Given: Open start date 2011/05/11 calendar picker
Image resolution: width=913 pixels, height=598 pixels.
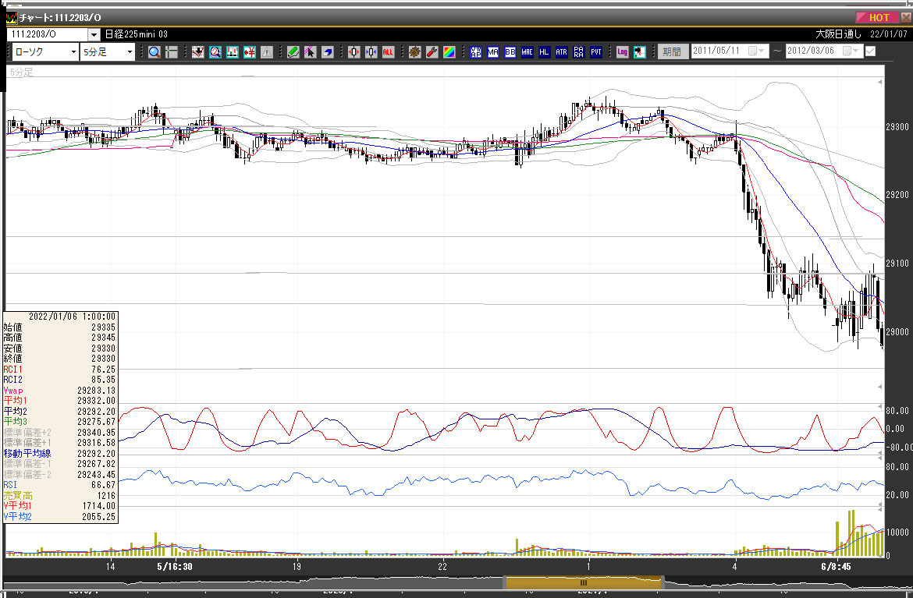Looking at the screenshot, I should tap(754, 51).
